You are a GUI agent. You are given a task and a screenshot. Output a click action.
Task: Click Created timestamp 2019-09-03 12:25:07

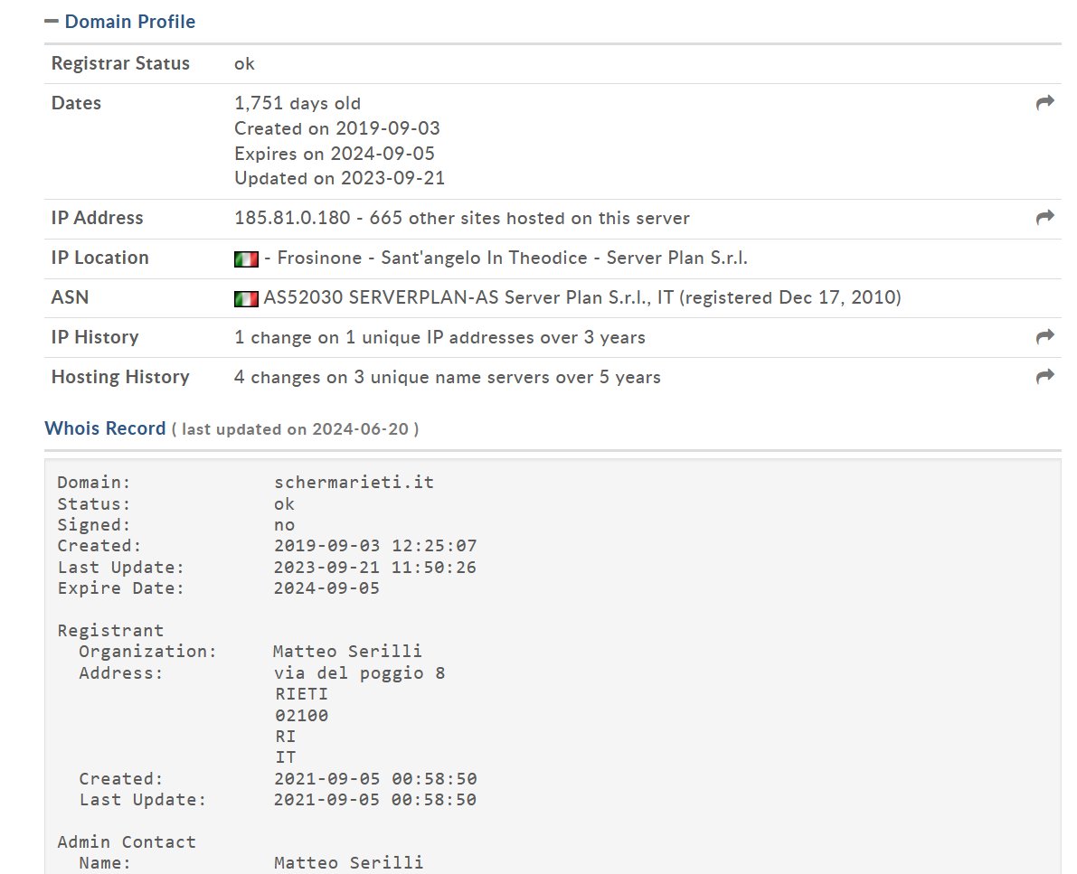pyautogui.click(x=375, y=546)
